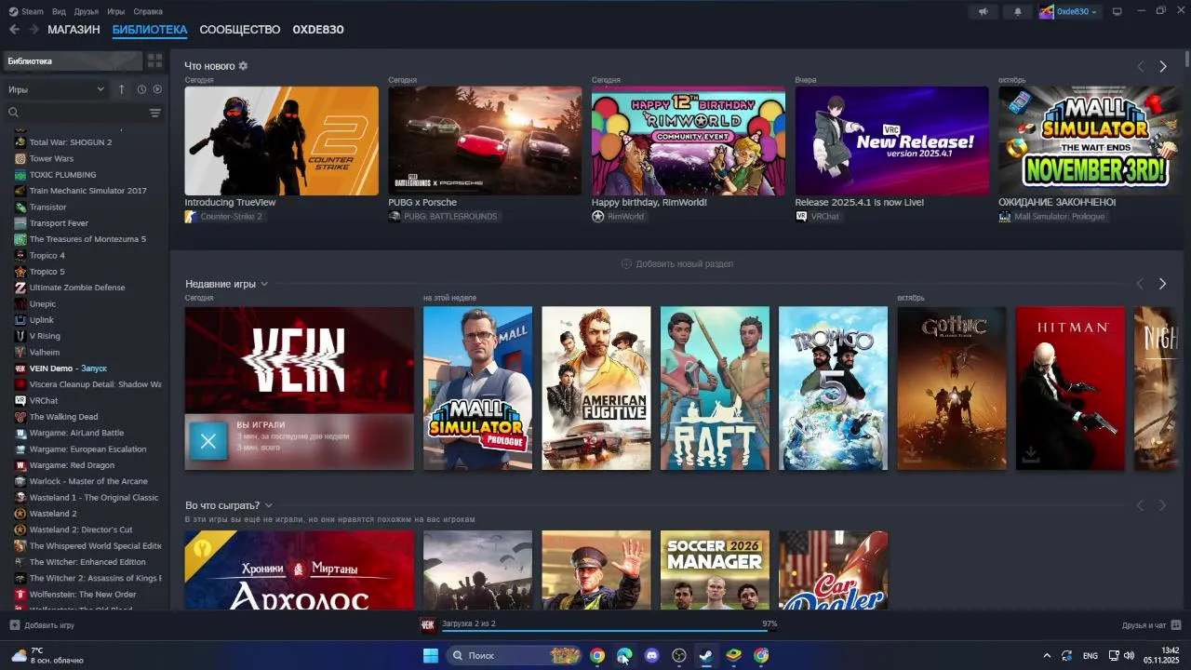Go back with the navigation arrow
The image size is (1191, 670).
coord(14,30)
